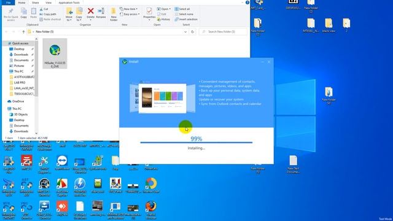Click in the Search New folder (5) box
Image resolution: width=393 pixels, height=221 pixels.
[x=223, y=32]
